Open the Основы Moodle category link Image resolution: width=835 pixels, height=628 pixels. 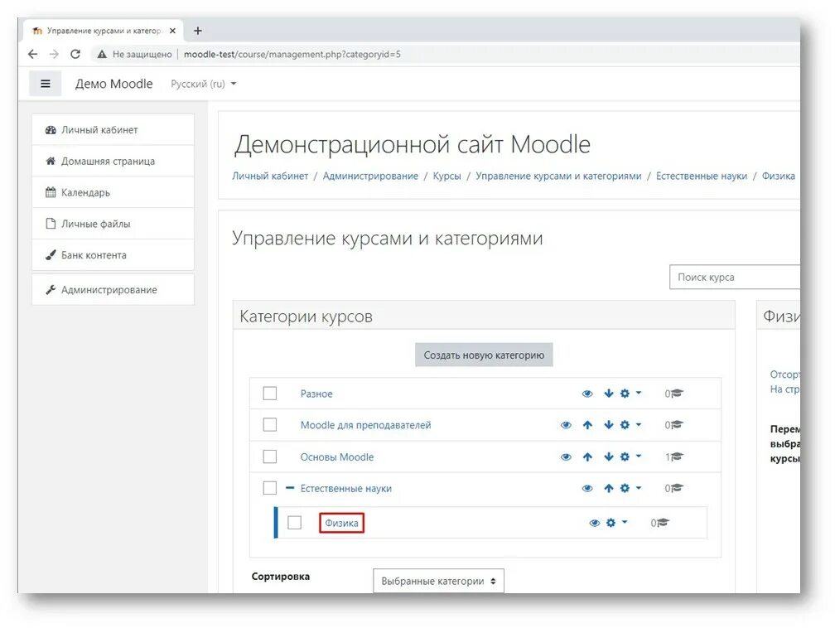[x=337, y=457]
